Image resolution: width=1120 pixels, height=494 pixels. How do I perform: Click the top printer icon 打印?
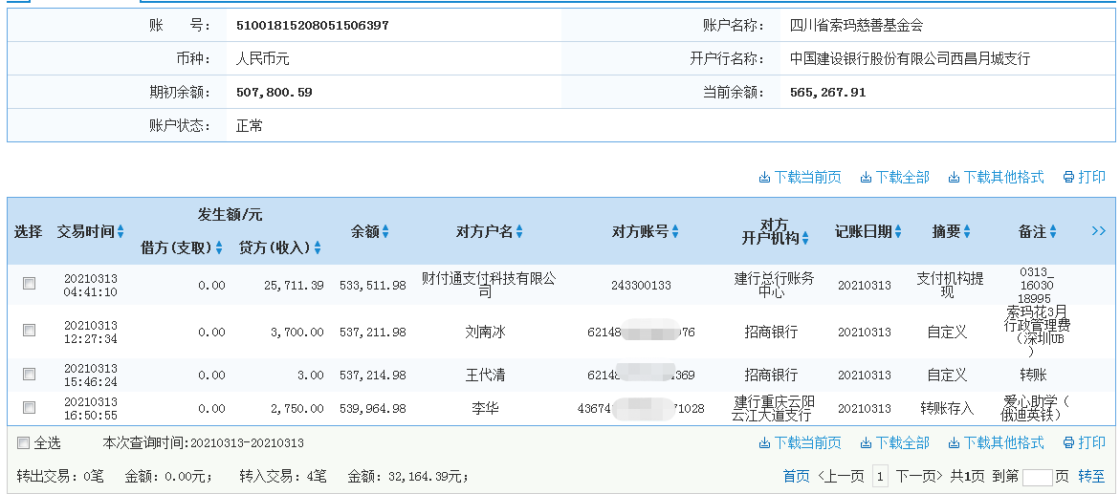pos(1083,177)
